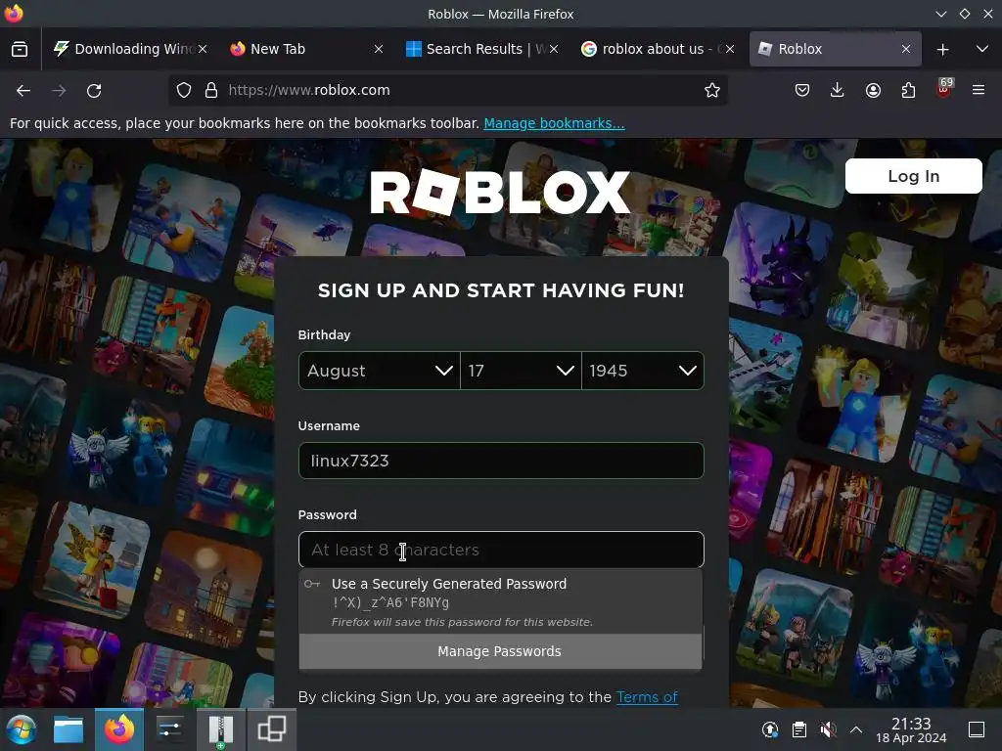Viewport: 1002px width, 751px height.
Task: Open the Firefox account icon
Action: 873,91
